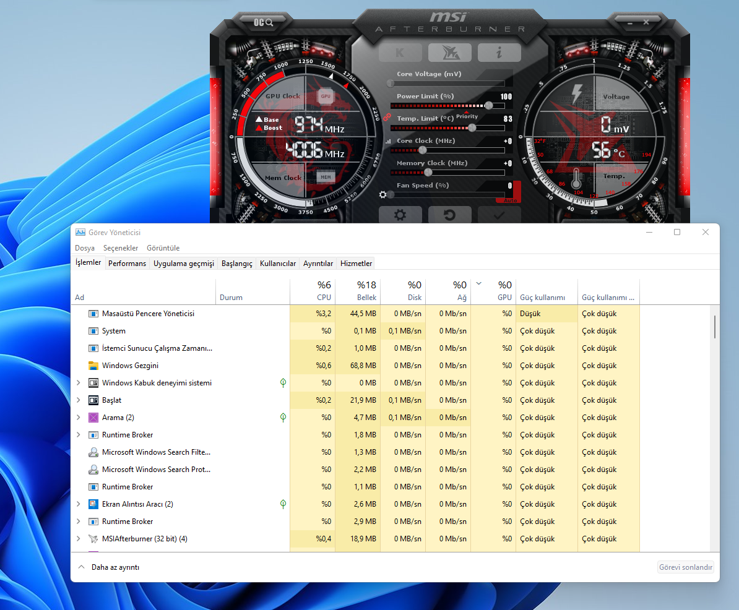Click the Görev Yöneticisi title bar icon
This screenshot has width=739, height=610.
point(80,232)
